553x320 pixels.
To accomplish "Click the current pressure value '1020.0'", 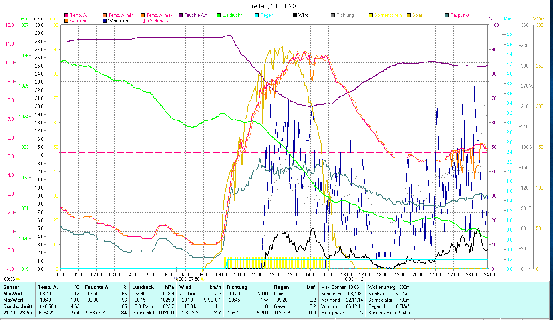I will tap(167, 313).
